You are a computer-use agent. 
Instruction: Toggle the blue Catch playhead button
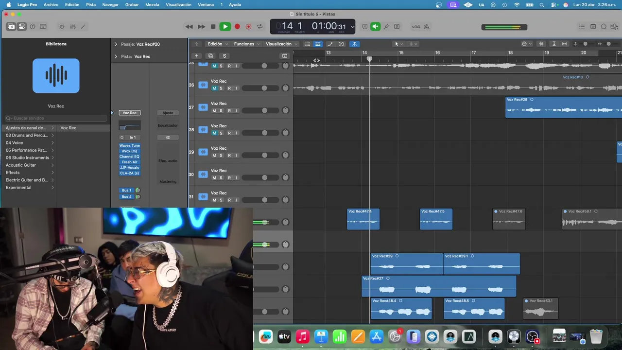click(354, 44)
